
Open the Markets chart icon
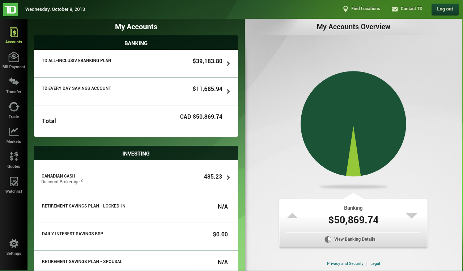click(14, 132)
